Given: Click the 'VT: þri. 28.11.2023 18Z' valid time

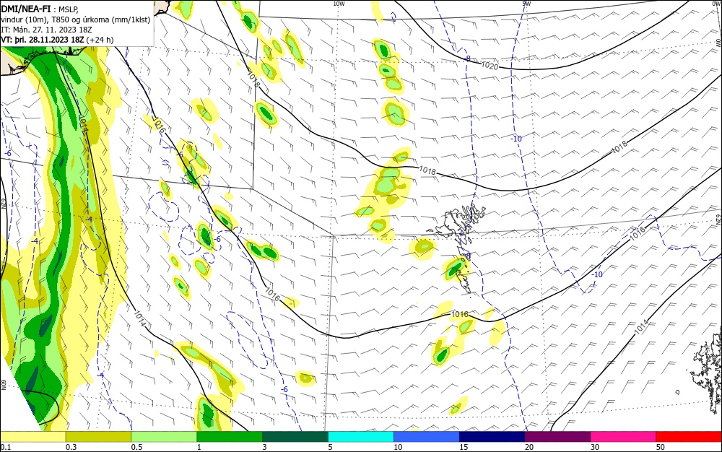Looking at the screenshot, I should point(43,40).
